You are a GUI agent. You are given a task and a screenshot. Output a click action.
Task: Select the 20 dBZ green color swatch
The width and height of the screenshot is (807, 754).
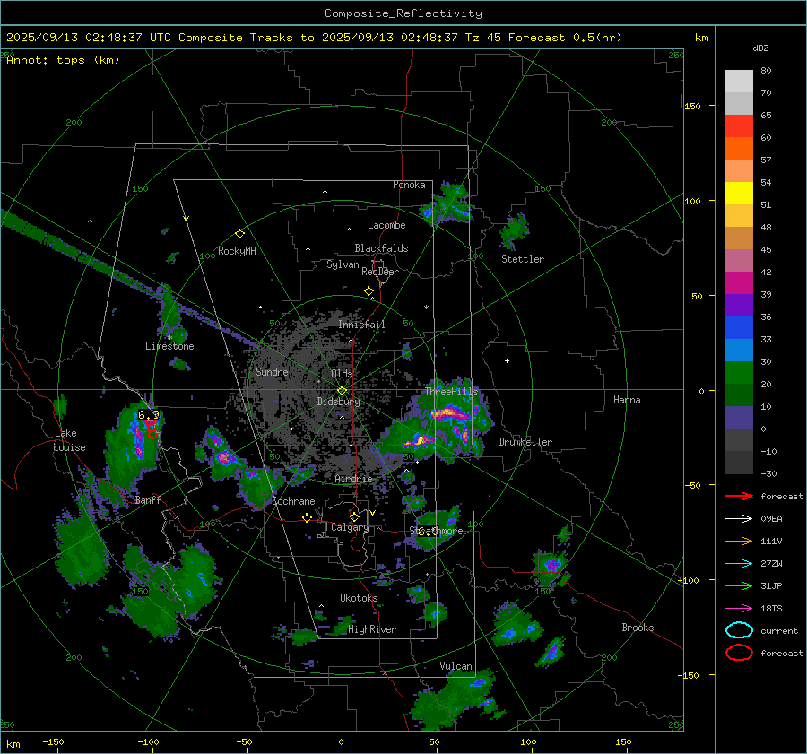click(739, 373)
